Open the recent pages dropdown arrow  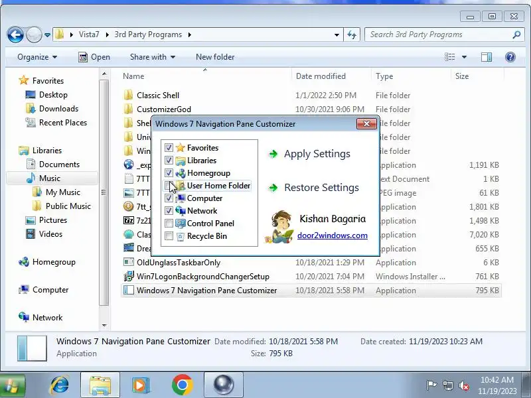pos(47,35)
